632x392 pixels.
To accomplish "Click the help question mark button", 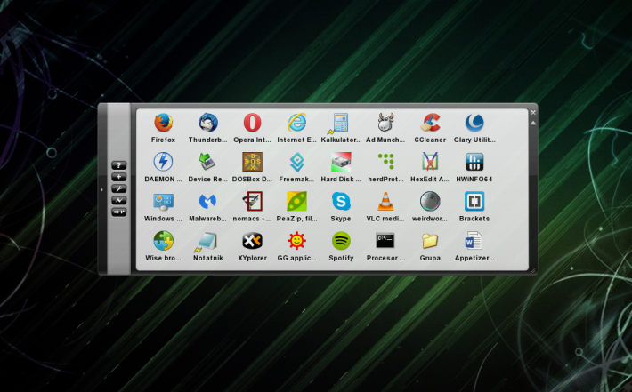I will pyautogui.click(x=119, y=165).
